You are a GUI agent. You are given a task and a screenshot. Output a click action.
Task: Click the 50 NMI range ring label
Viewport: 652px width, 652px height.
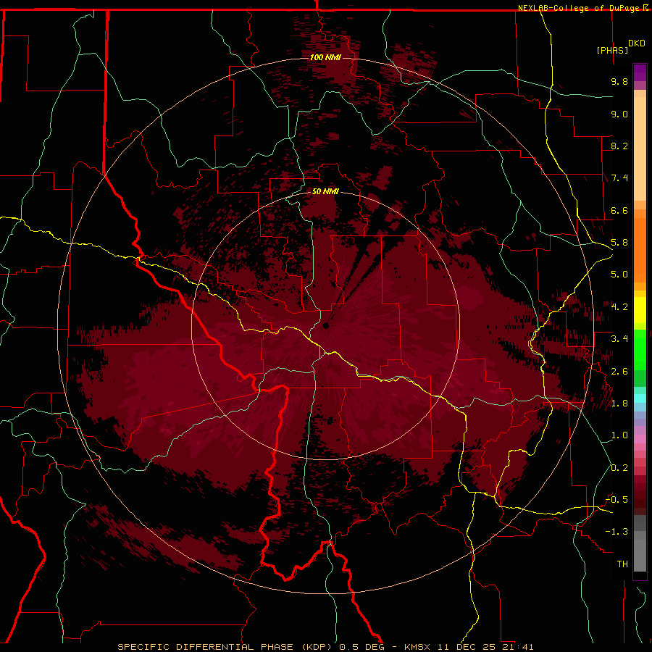pyautogui.click(x=325, y=191)
